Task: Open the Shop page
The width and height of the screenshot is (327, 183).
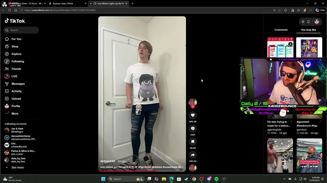Action: [x=15, y=47]
